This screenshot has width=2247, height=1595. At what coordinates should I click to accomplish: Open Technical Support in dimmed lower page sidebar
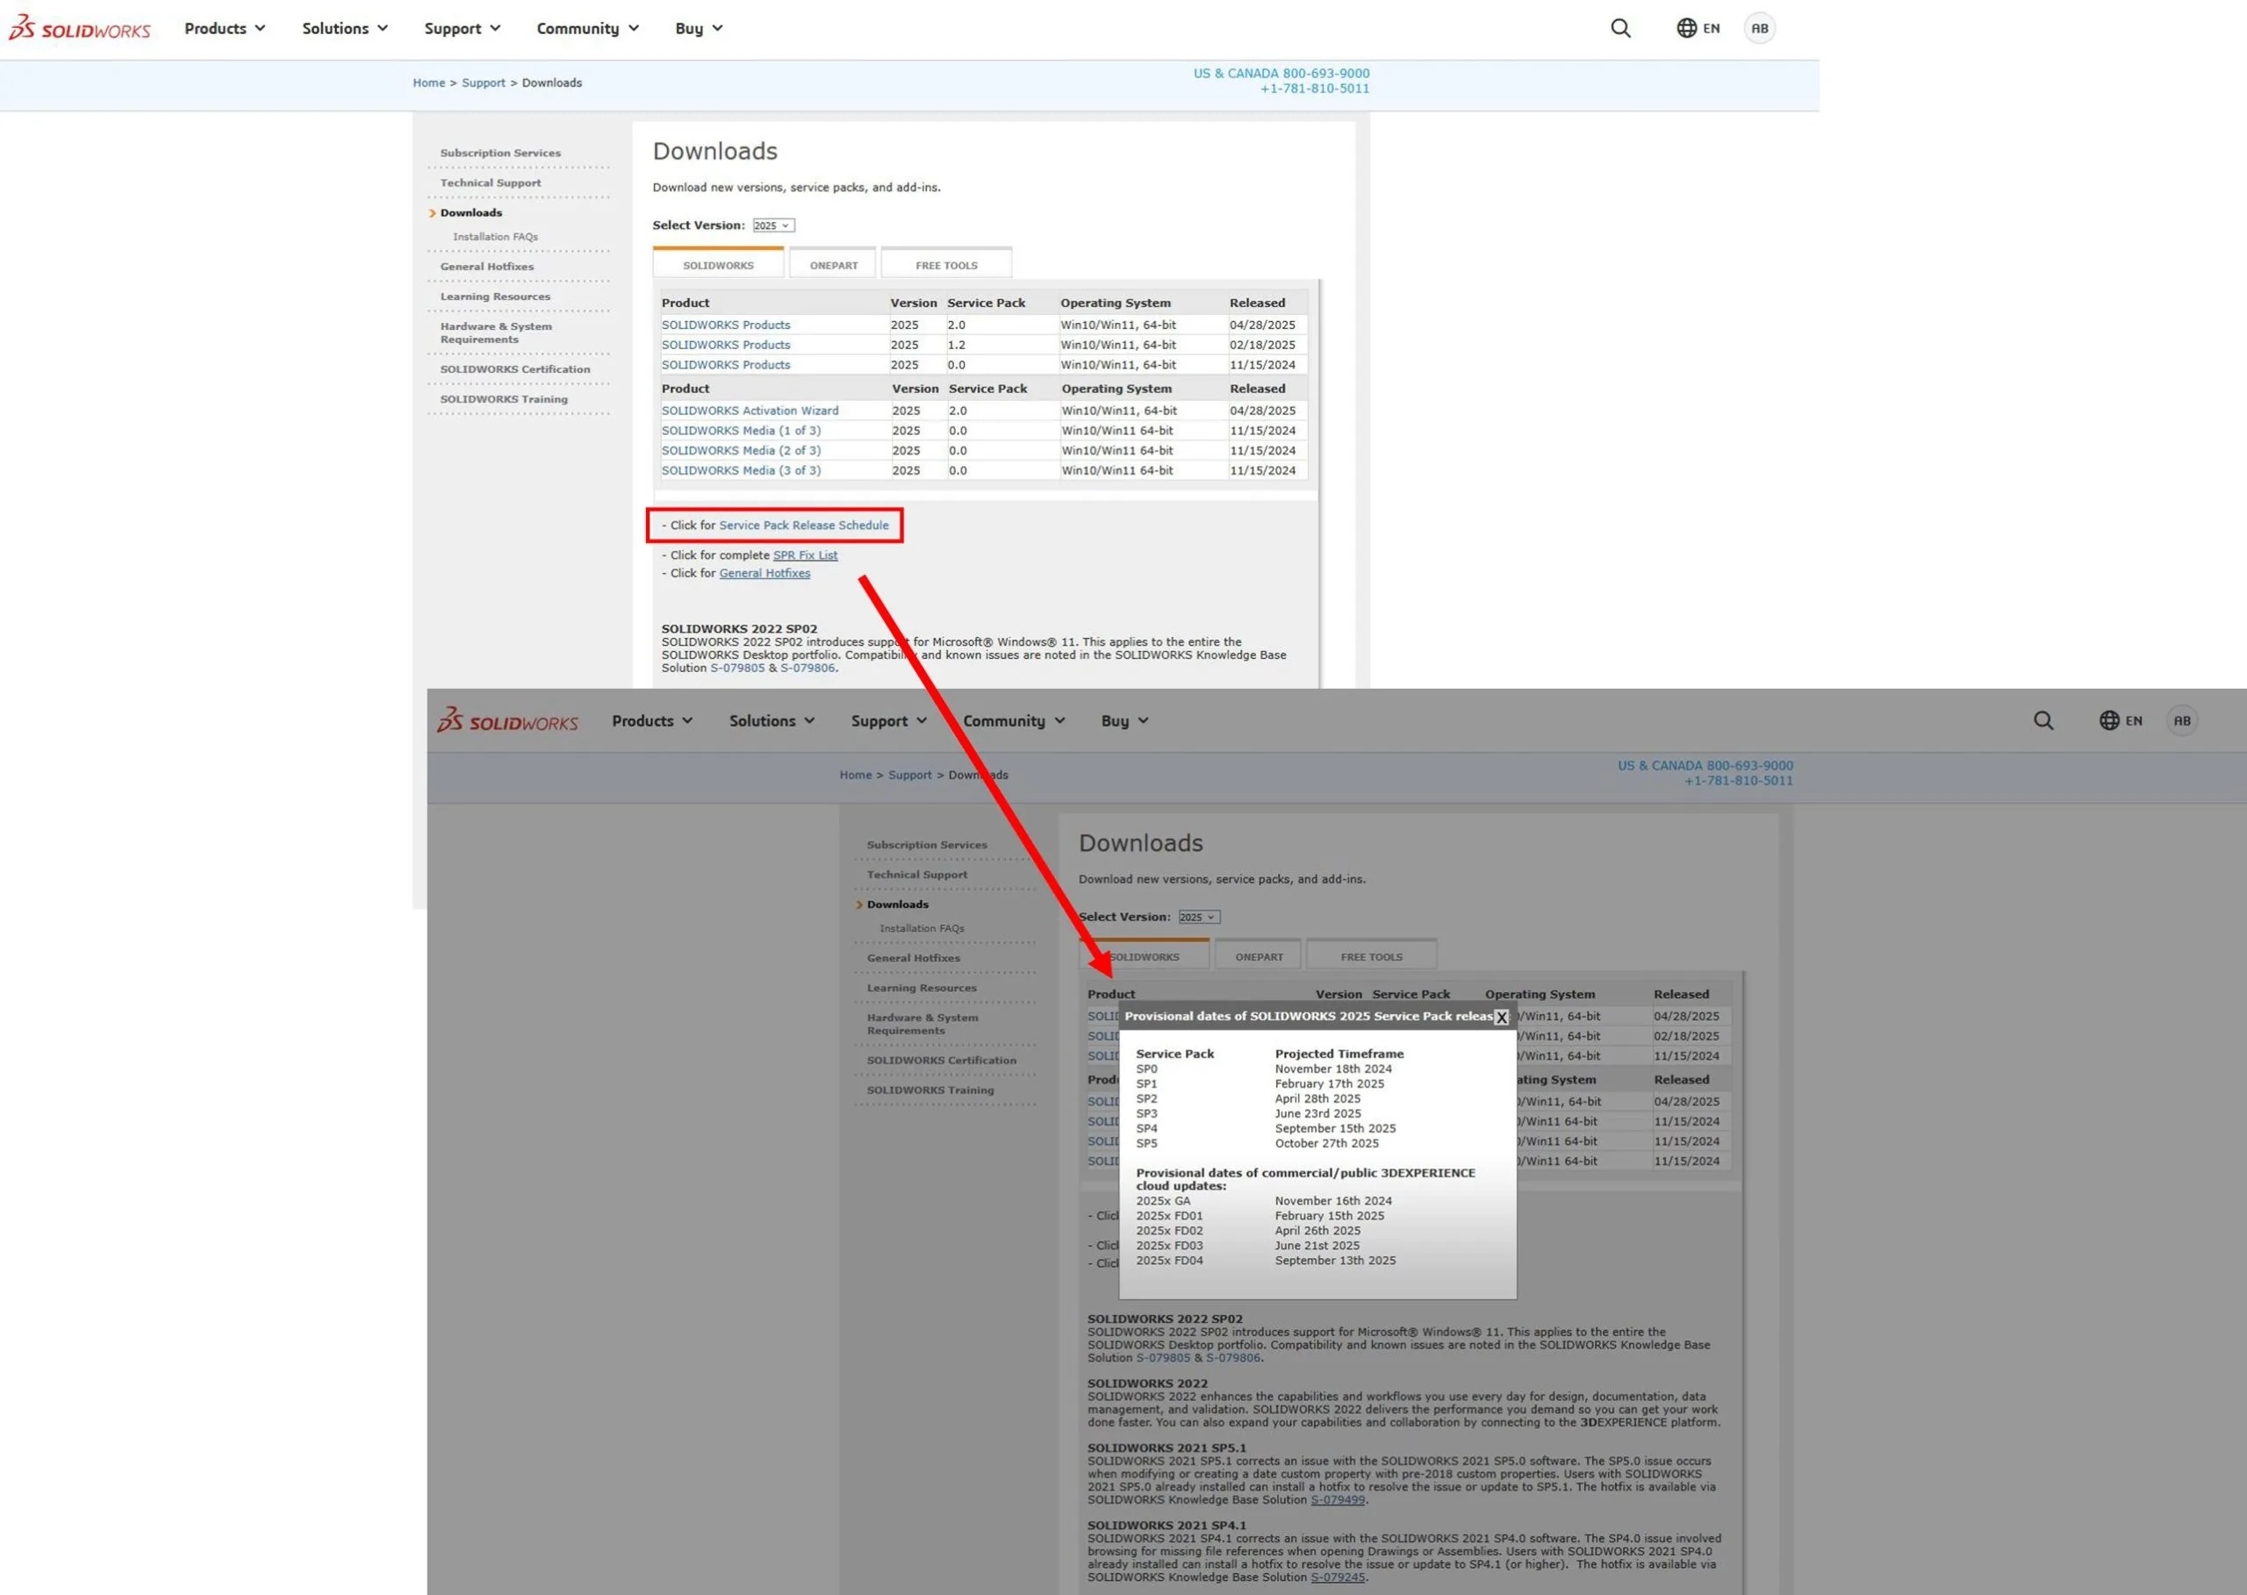[916, 874]
